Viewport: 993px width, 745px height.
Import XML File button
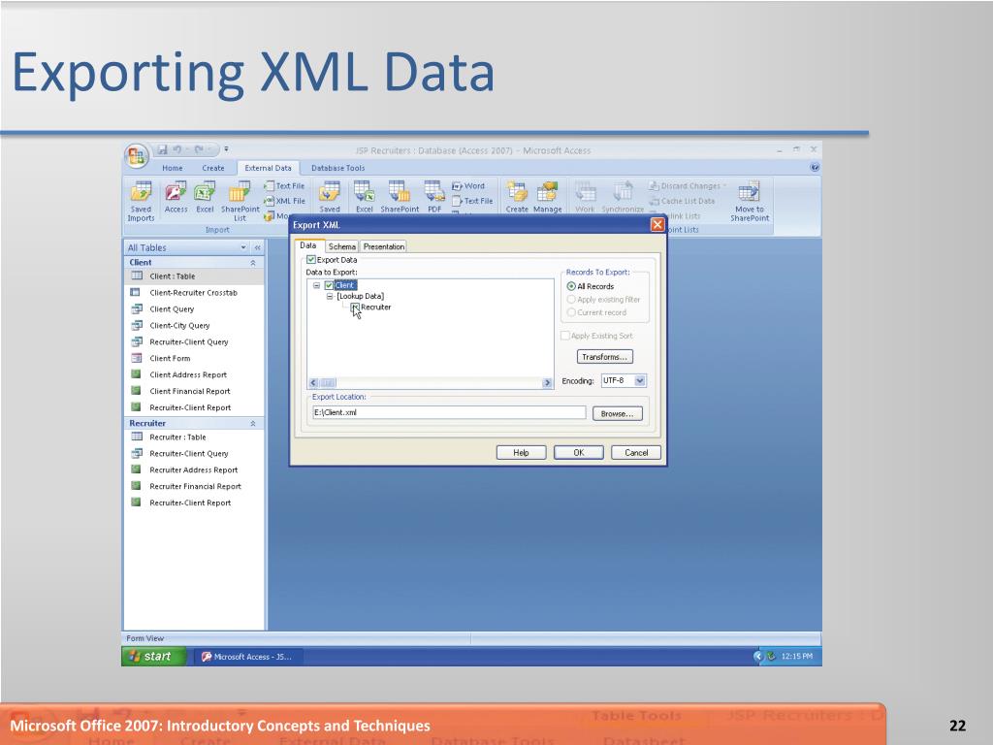point(284,201)
